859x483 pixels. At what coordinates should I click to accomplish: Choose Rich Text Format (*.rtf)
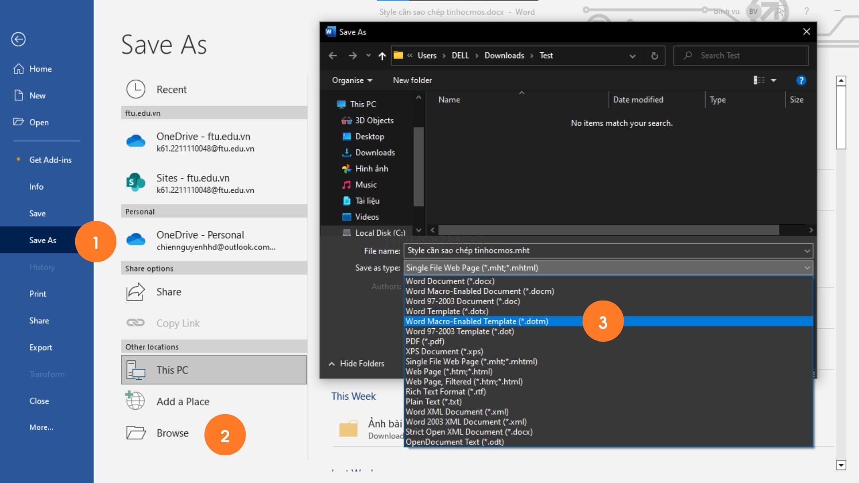(608, 392)
